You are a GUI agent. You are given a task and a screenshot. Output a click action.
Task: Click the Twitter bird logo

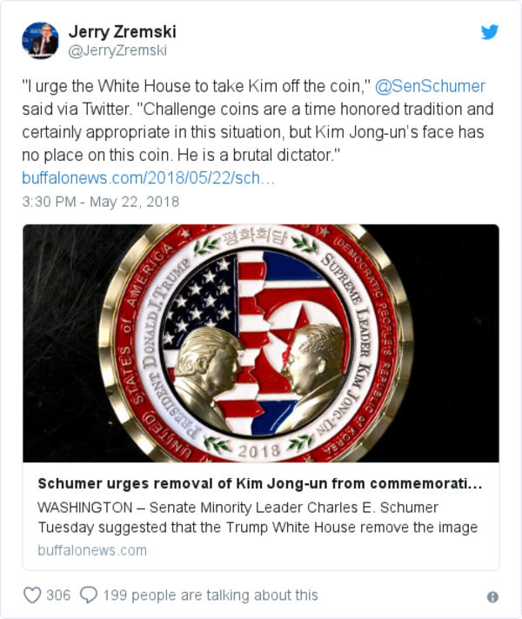pyautogui.click(x=490, y=32)
